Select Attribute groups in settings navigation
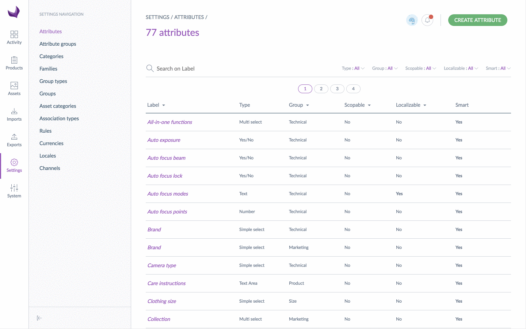Image resolution: width=526 pixels, height=329 pixels. (58, 44)
